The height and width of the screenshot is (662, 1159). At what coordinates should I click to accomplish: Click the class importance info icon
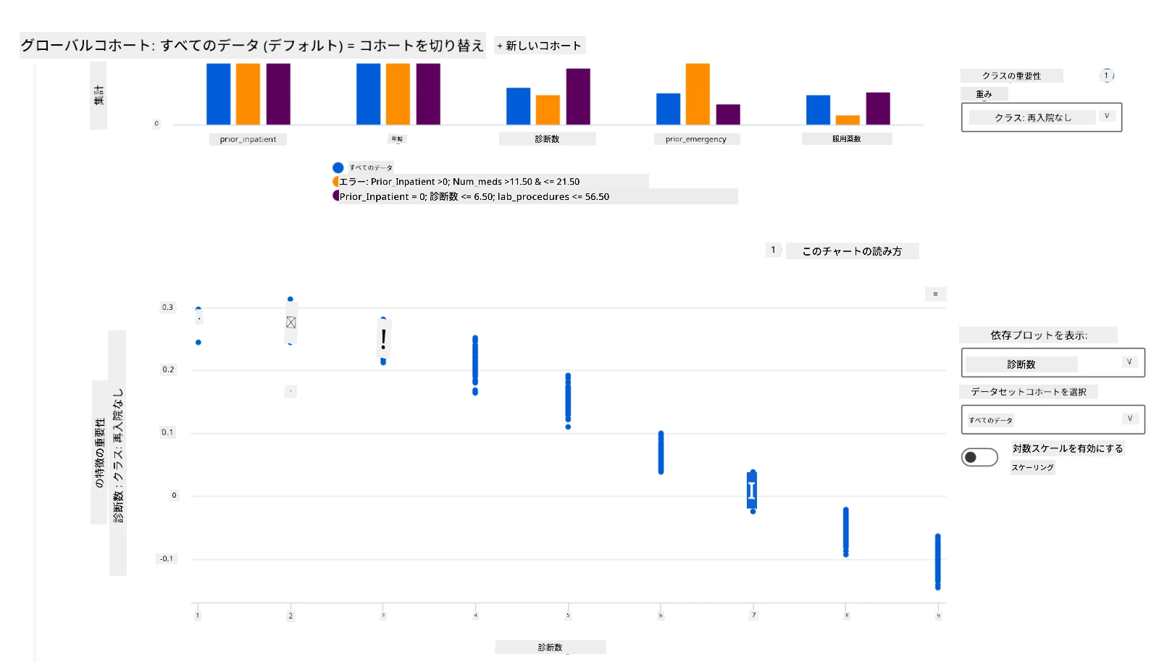pyautogui.click(x=1106, y=75)
